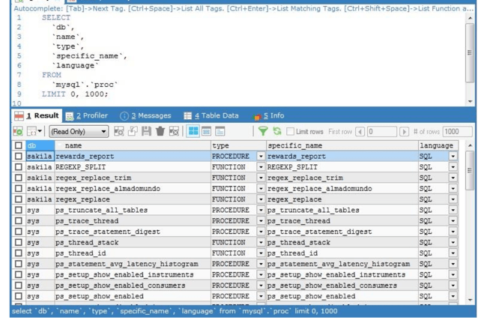493x323 pixels.
Task: Switch to the 4 Table Data tab
Action: point(211,115)
